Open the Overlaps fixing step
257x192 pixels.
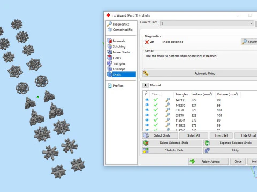(119, 69)
